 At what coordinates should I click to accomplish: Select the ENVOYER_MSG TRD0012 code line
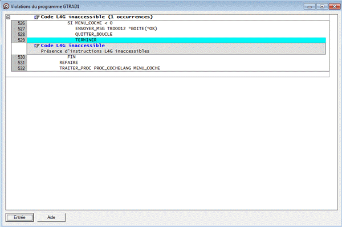click(x=116, y=28)
